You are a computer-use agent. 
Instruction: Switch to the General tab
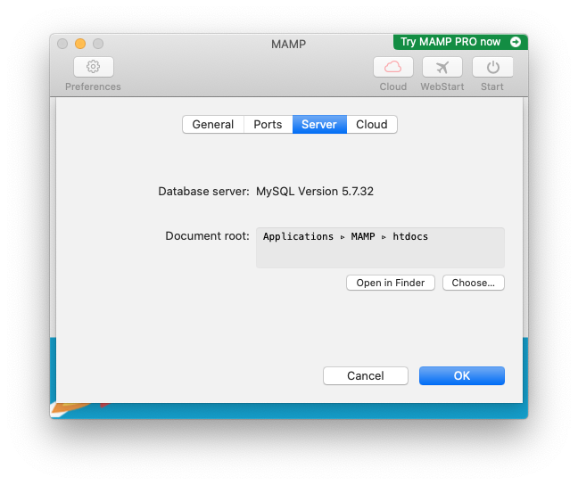point(213,125)
